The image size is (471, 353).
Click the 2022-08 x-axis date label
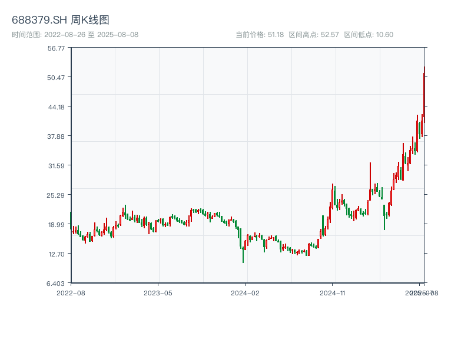coord(71,292)
